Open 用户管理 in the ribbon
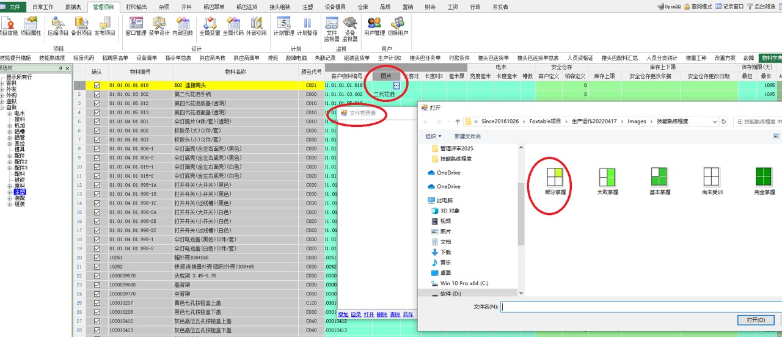The height and width of the screenshot is (337, 782). pos(375,26)
